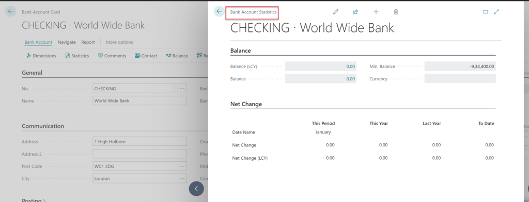Click Net Change value under Last Year
The height and width of the screenshot is (202, 529).
(436, 145)
